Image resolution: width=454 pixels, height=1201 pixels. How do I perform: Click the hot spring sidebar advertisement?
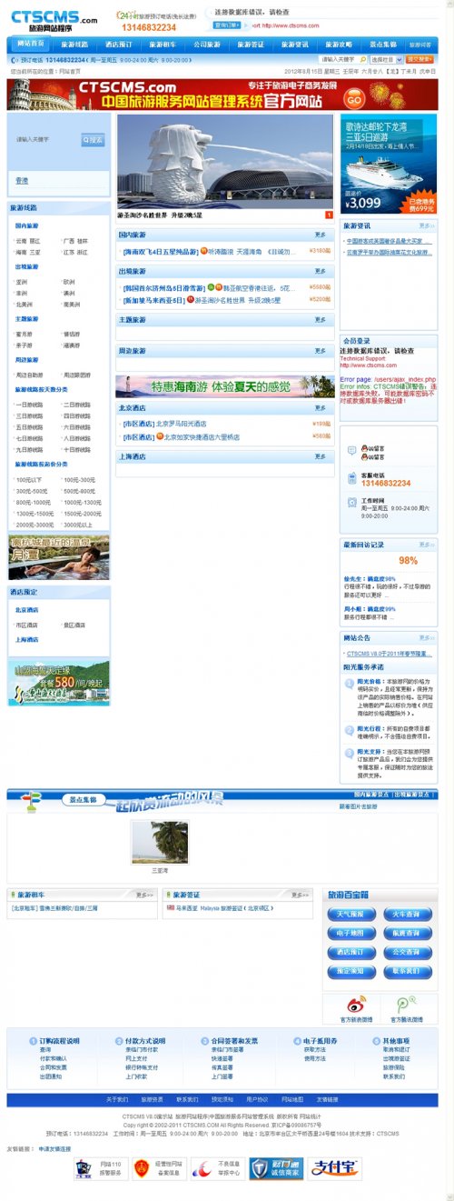59,556
